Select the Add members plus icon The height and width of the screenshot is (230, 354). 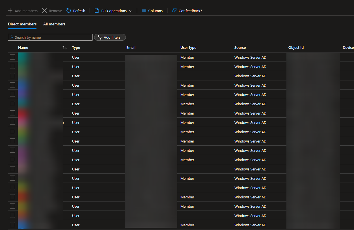click(x=10, y=10)
